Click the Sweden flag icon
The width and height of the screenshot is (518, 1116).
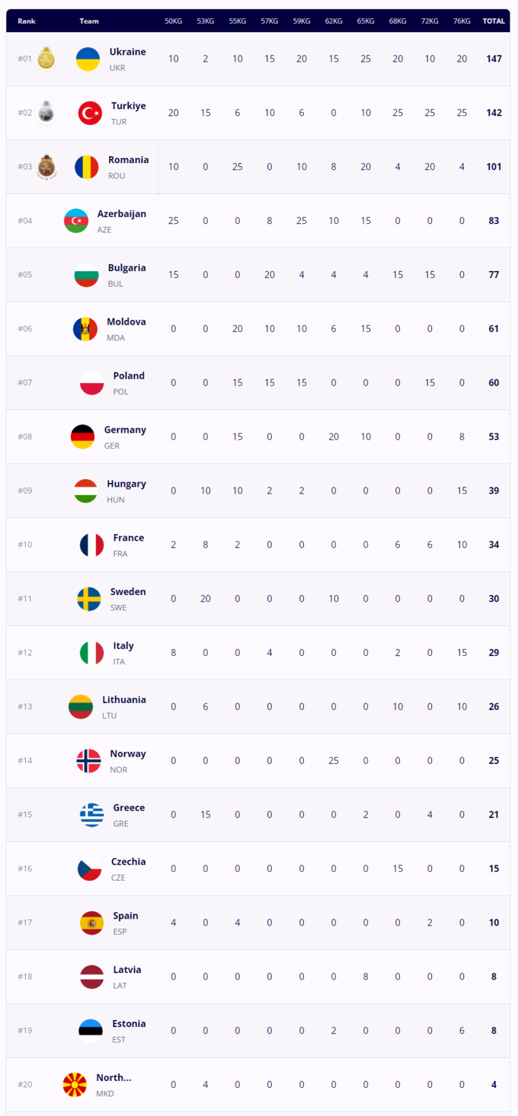point(88,599)
